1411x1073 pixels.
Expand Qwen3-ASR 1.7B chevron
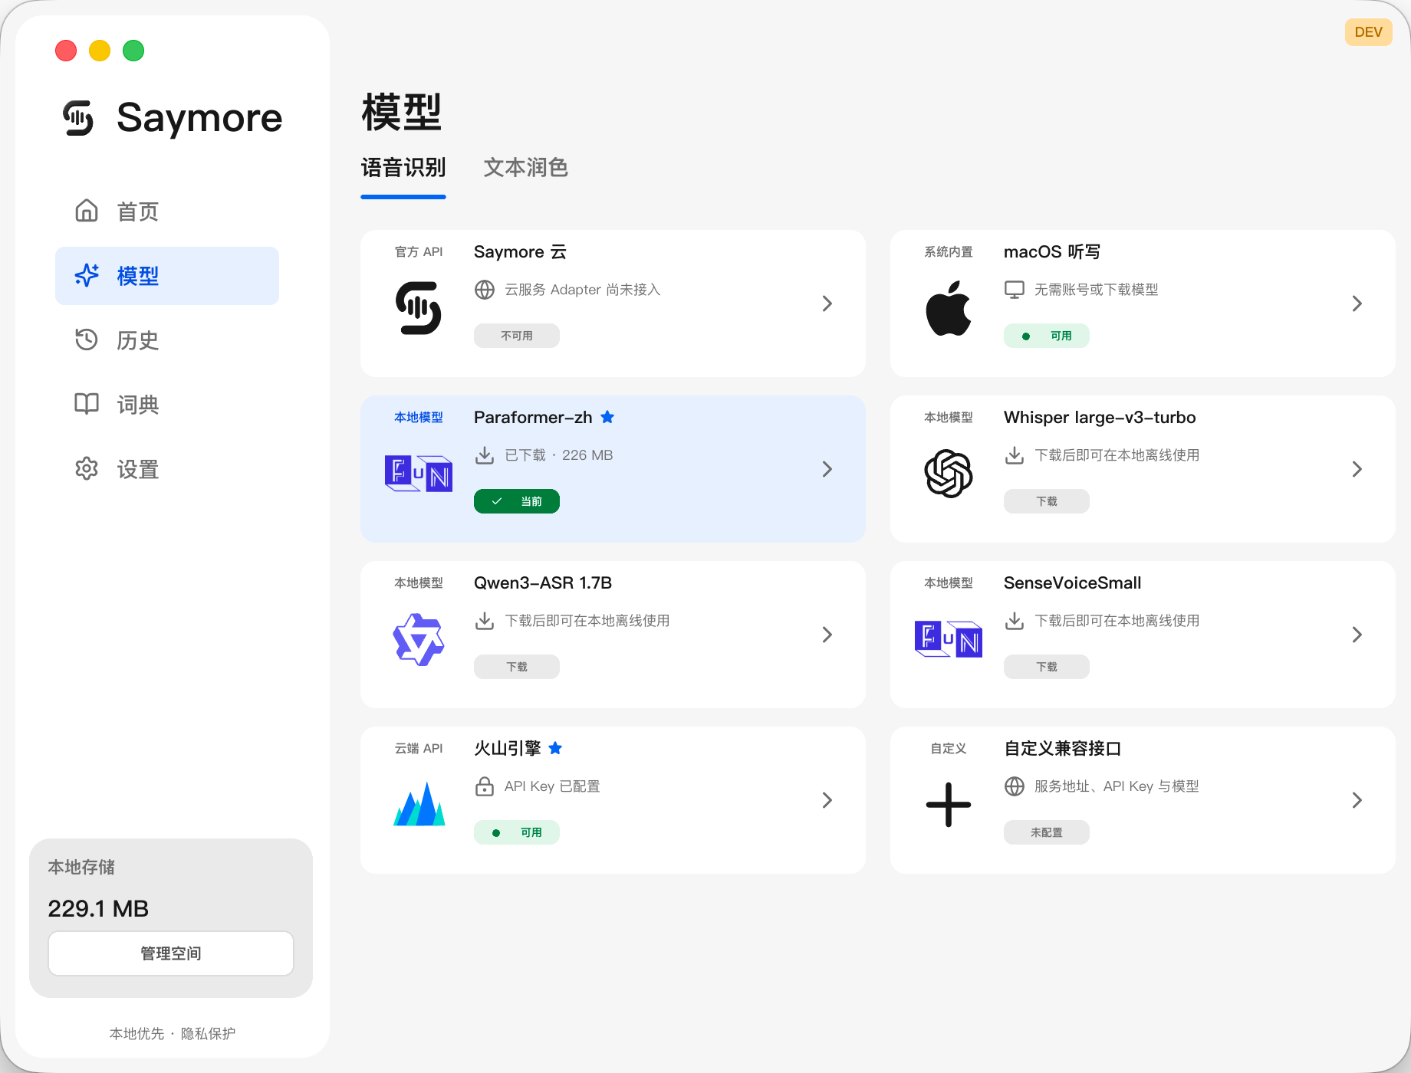point(827,635)
